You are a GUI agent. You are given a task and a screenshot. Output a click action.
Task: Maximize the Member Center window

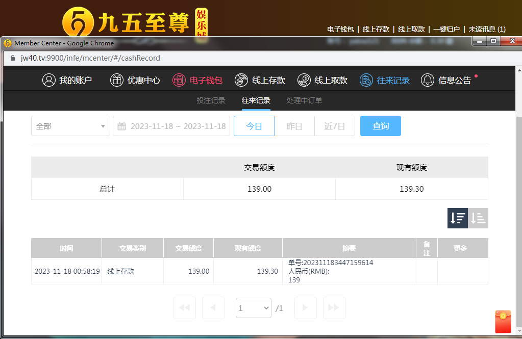[x=493, y=41]
